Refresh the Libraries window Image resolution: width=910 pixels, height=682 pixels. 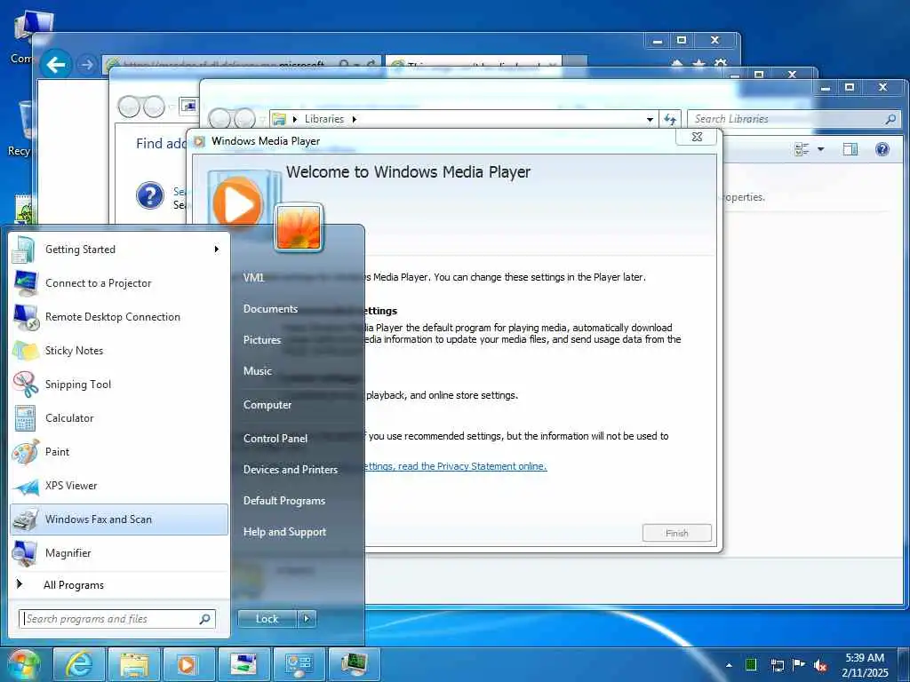670,119
